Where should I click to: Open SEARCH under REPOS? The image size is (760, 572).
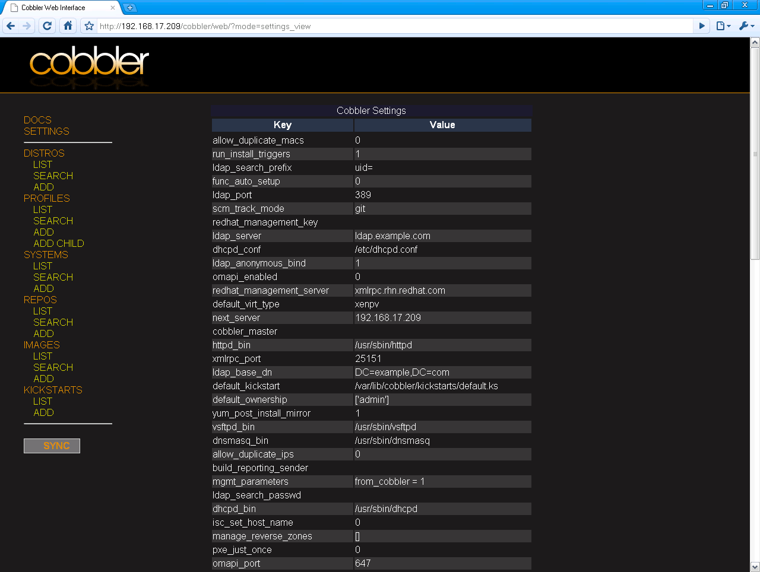53,322
